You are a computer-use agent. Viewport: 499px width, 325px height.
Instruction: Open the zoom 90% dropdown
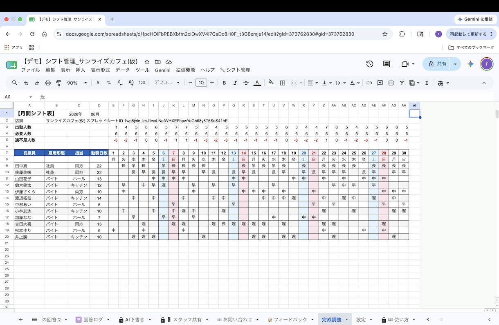pos(77,83)
